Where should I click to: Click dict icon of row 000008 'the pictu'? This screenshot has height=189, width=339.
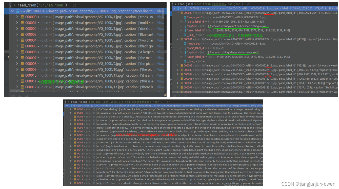22,64
